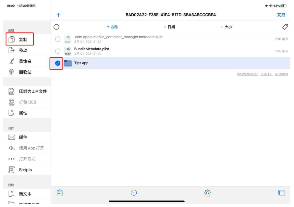Choose 复制 from the edit sidebar

[23, 40]
